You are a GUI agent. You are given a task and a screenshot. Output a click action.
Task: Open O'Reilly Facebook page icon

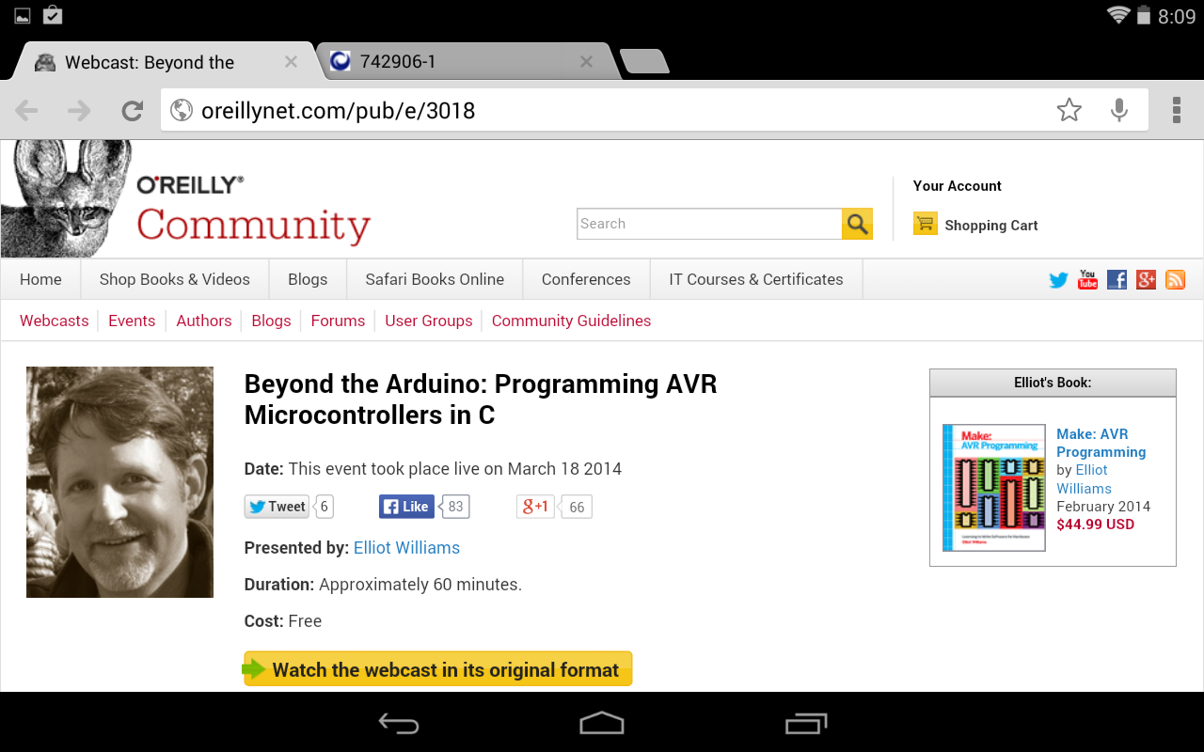(1117, 279)
